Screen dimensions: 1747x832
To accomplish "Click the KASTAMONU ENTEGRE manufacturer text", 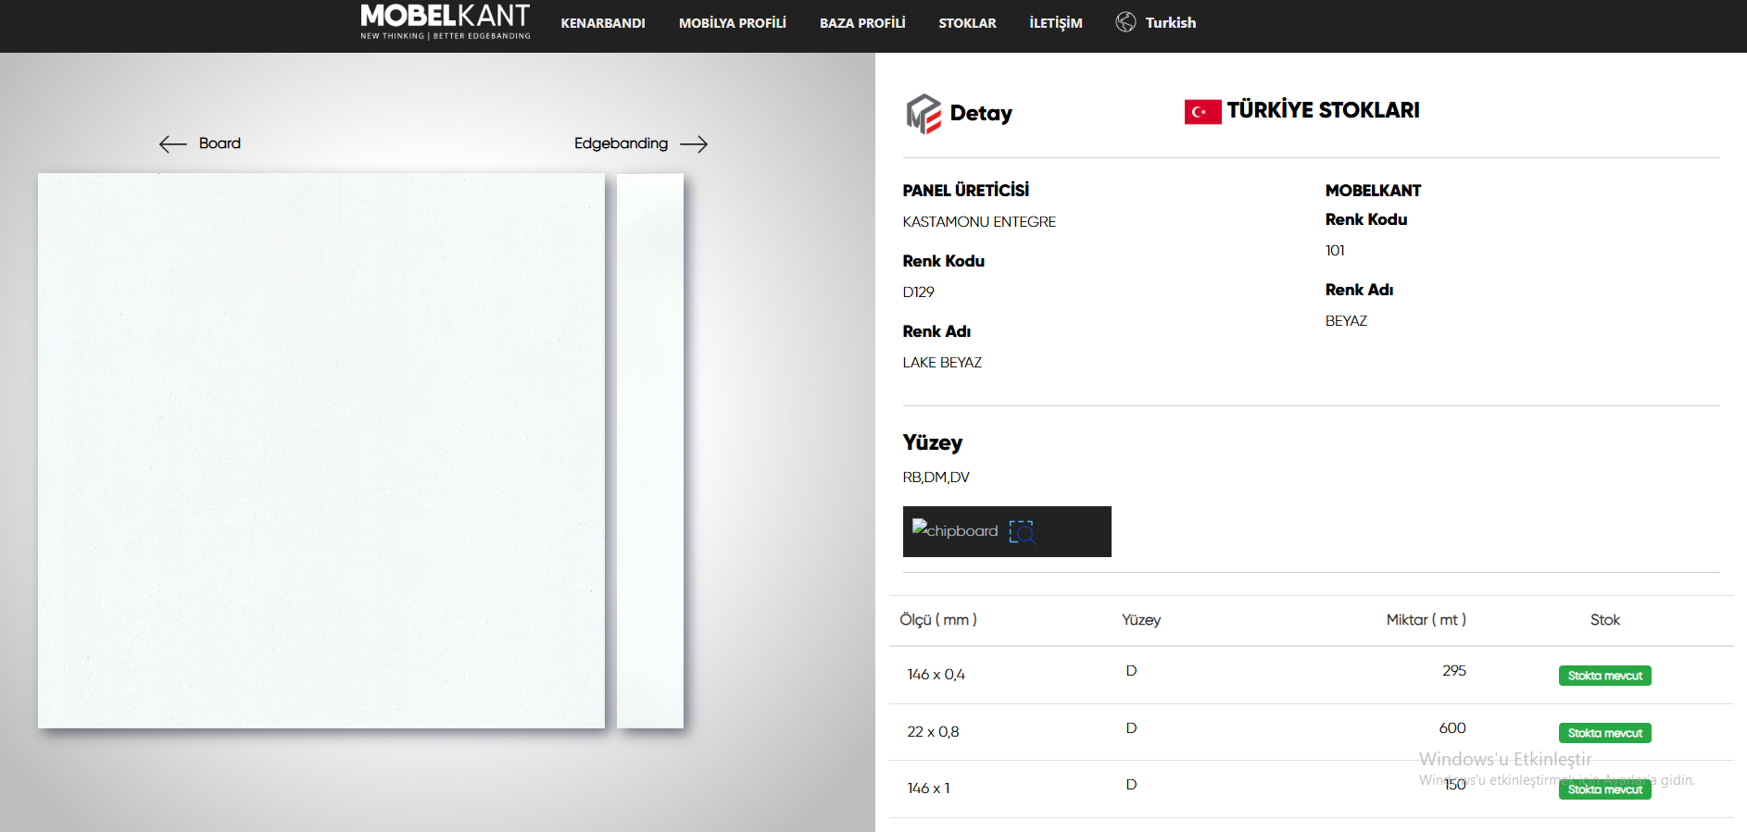I will [x=979, y=222].
